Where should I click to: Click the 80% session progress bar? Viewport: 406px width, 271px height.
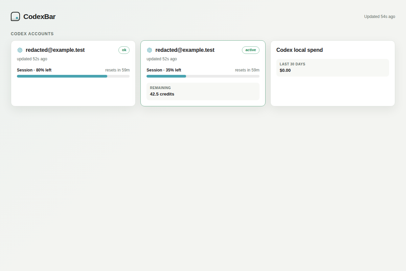click(x=73, y=76)
